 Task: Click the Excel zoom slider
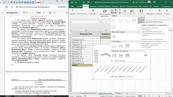pos(159,96)
